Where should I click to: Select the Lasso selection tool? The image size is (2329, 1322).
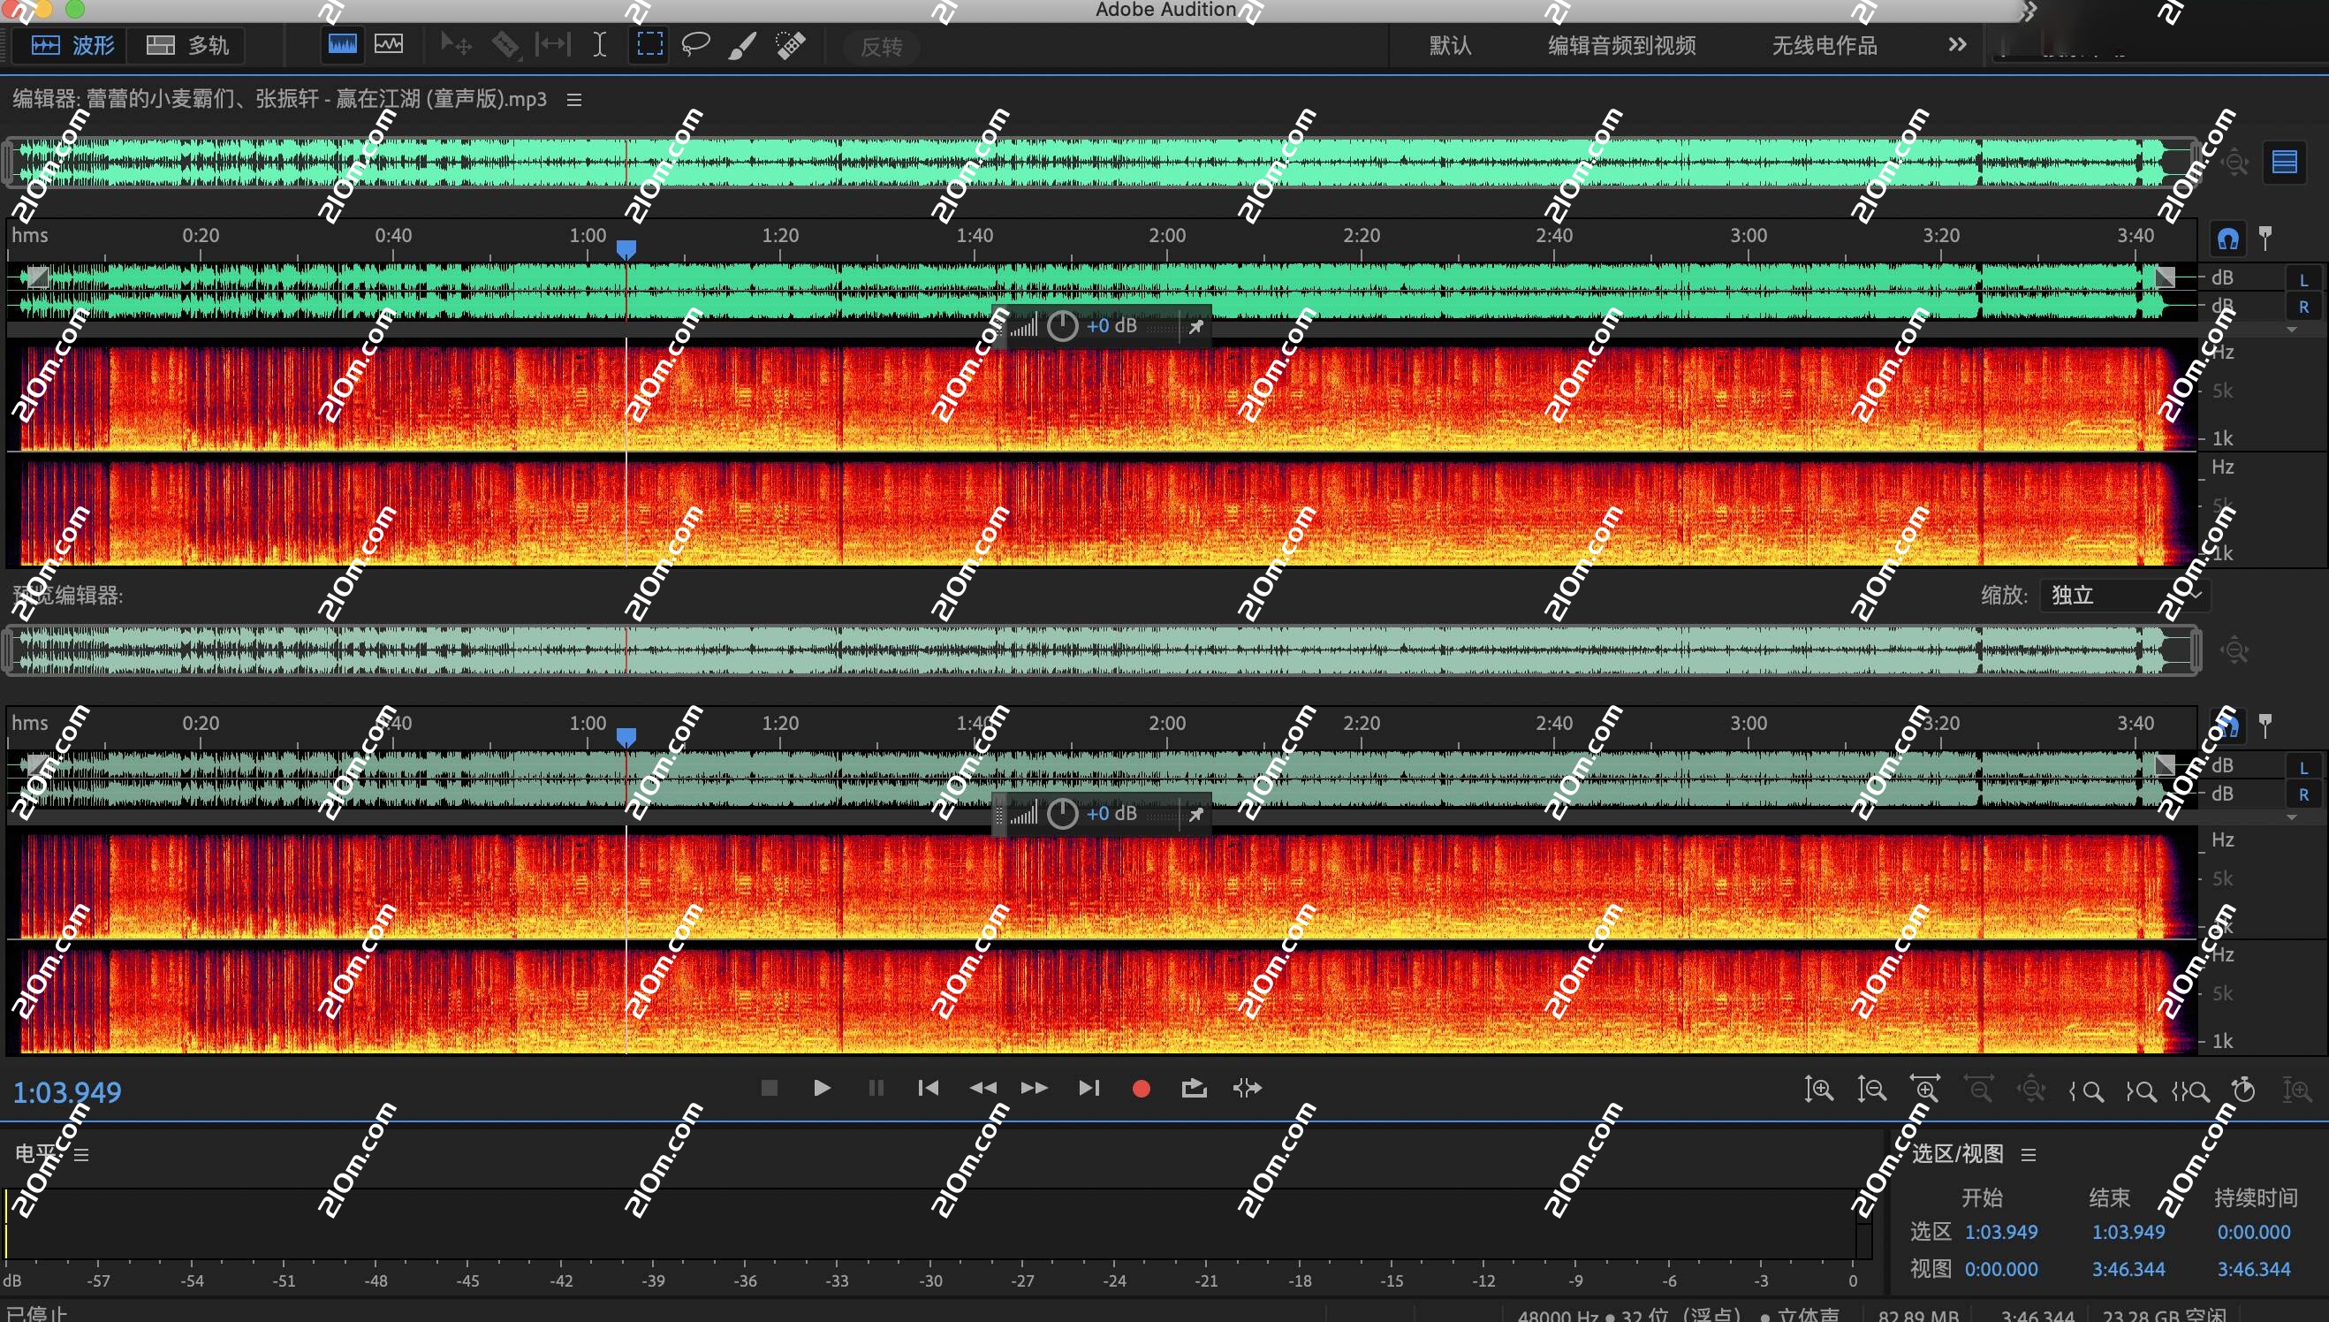[694, 43]
